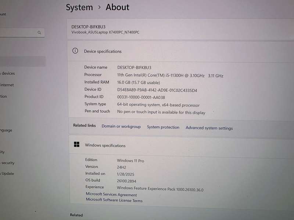Click the OS build label
The width and height of the screenshot is (294, 220).
coord(93,180)
